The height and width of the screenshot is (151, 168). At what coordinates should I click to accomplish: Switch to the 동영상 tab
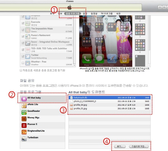click(94, 14)
